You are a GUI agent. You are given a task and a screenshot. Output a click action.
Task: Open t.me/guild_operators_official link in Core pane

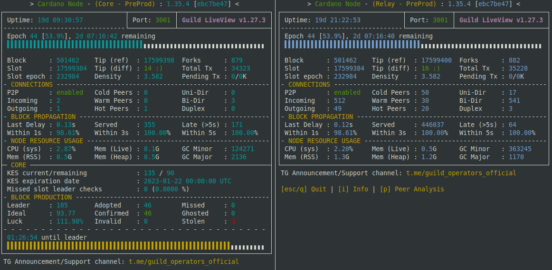tap(184, 261)
